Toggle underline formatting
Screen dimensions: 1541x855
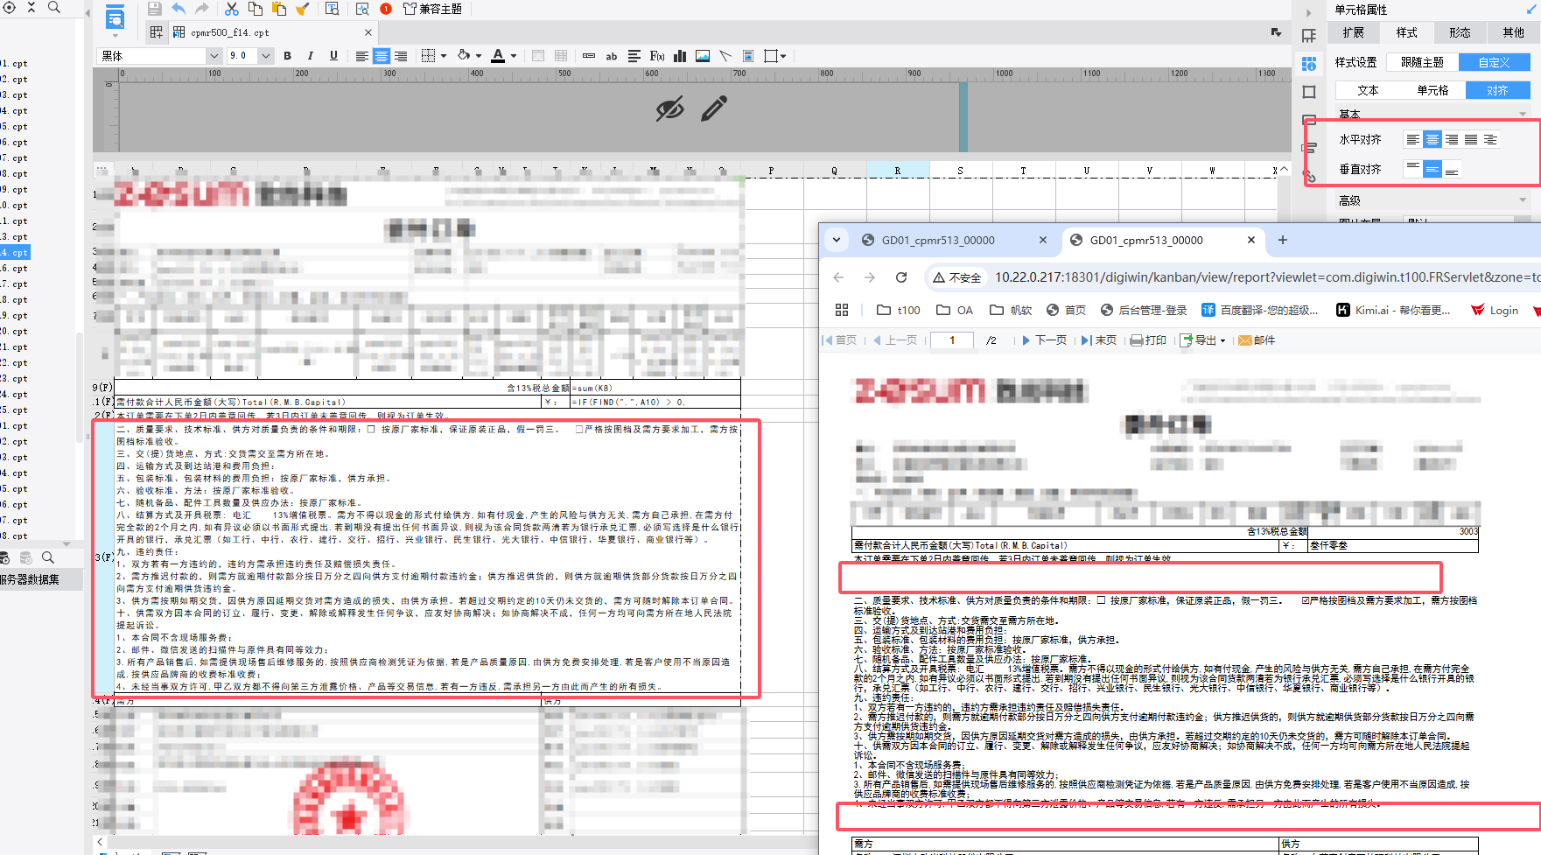click(x=333, y=56)
